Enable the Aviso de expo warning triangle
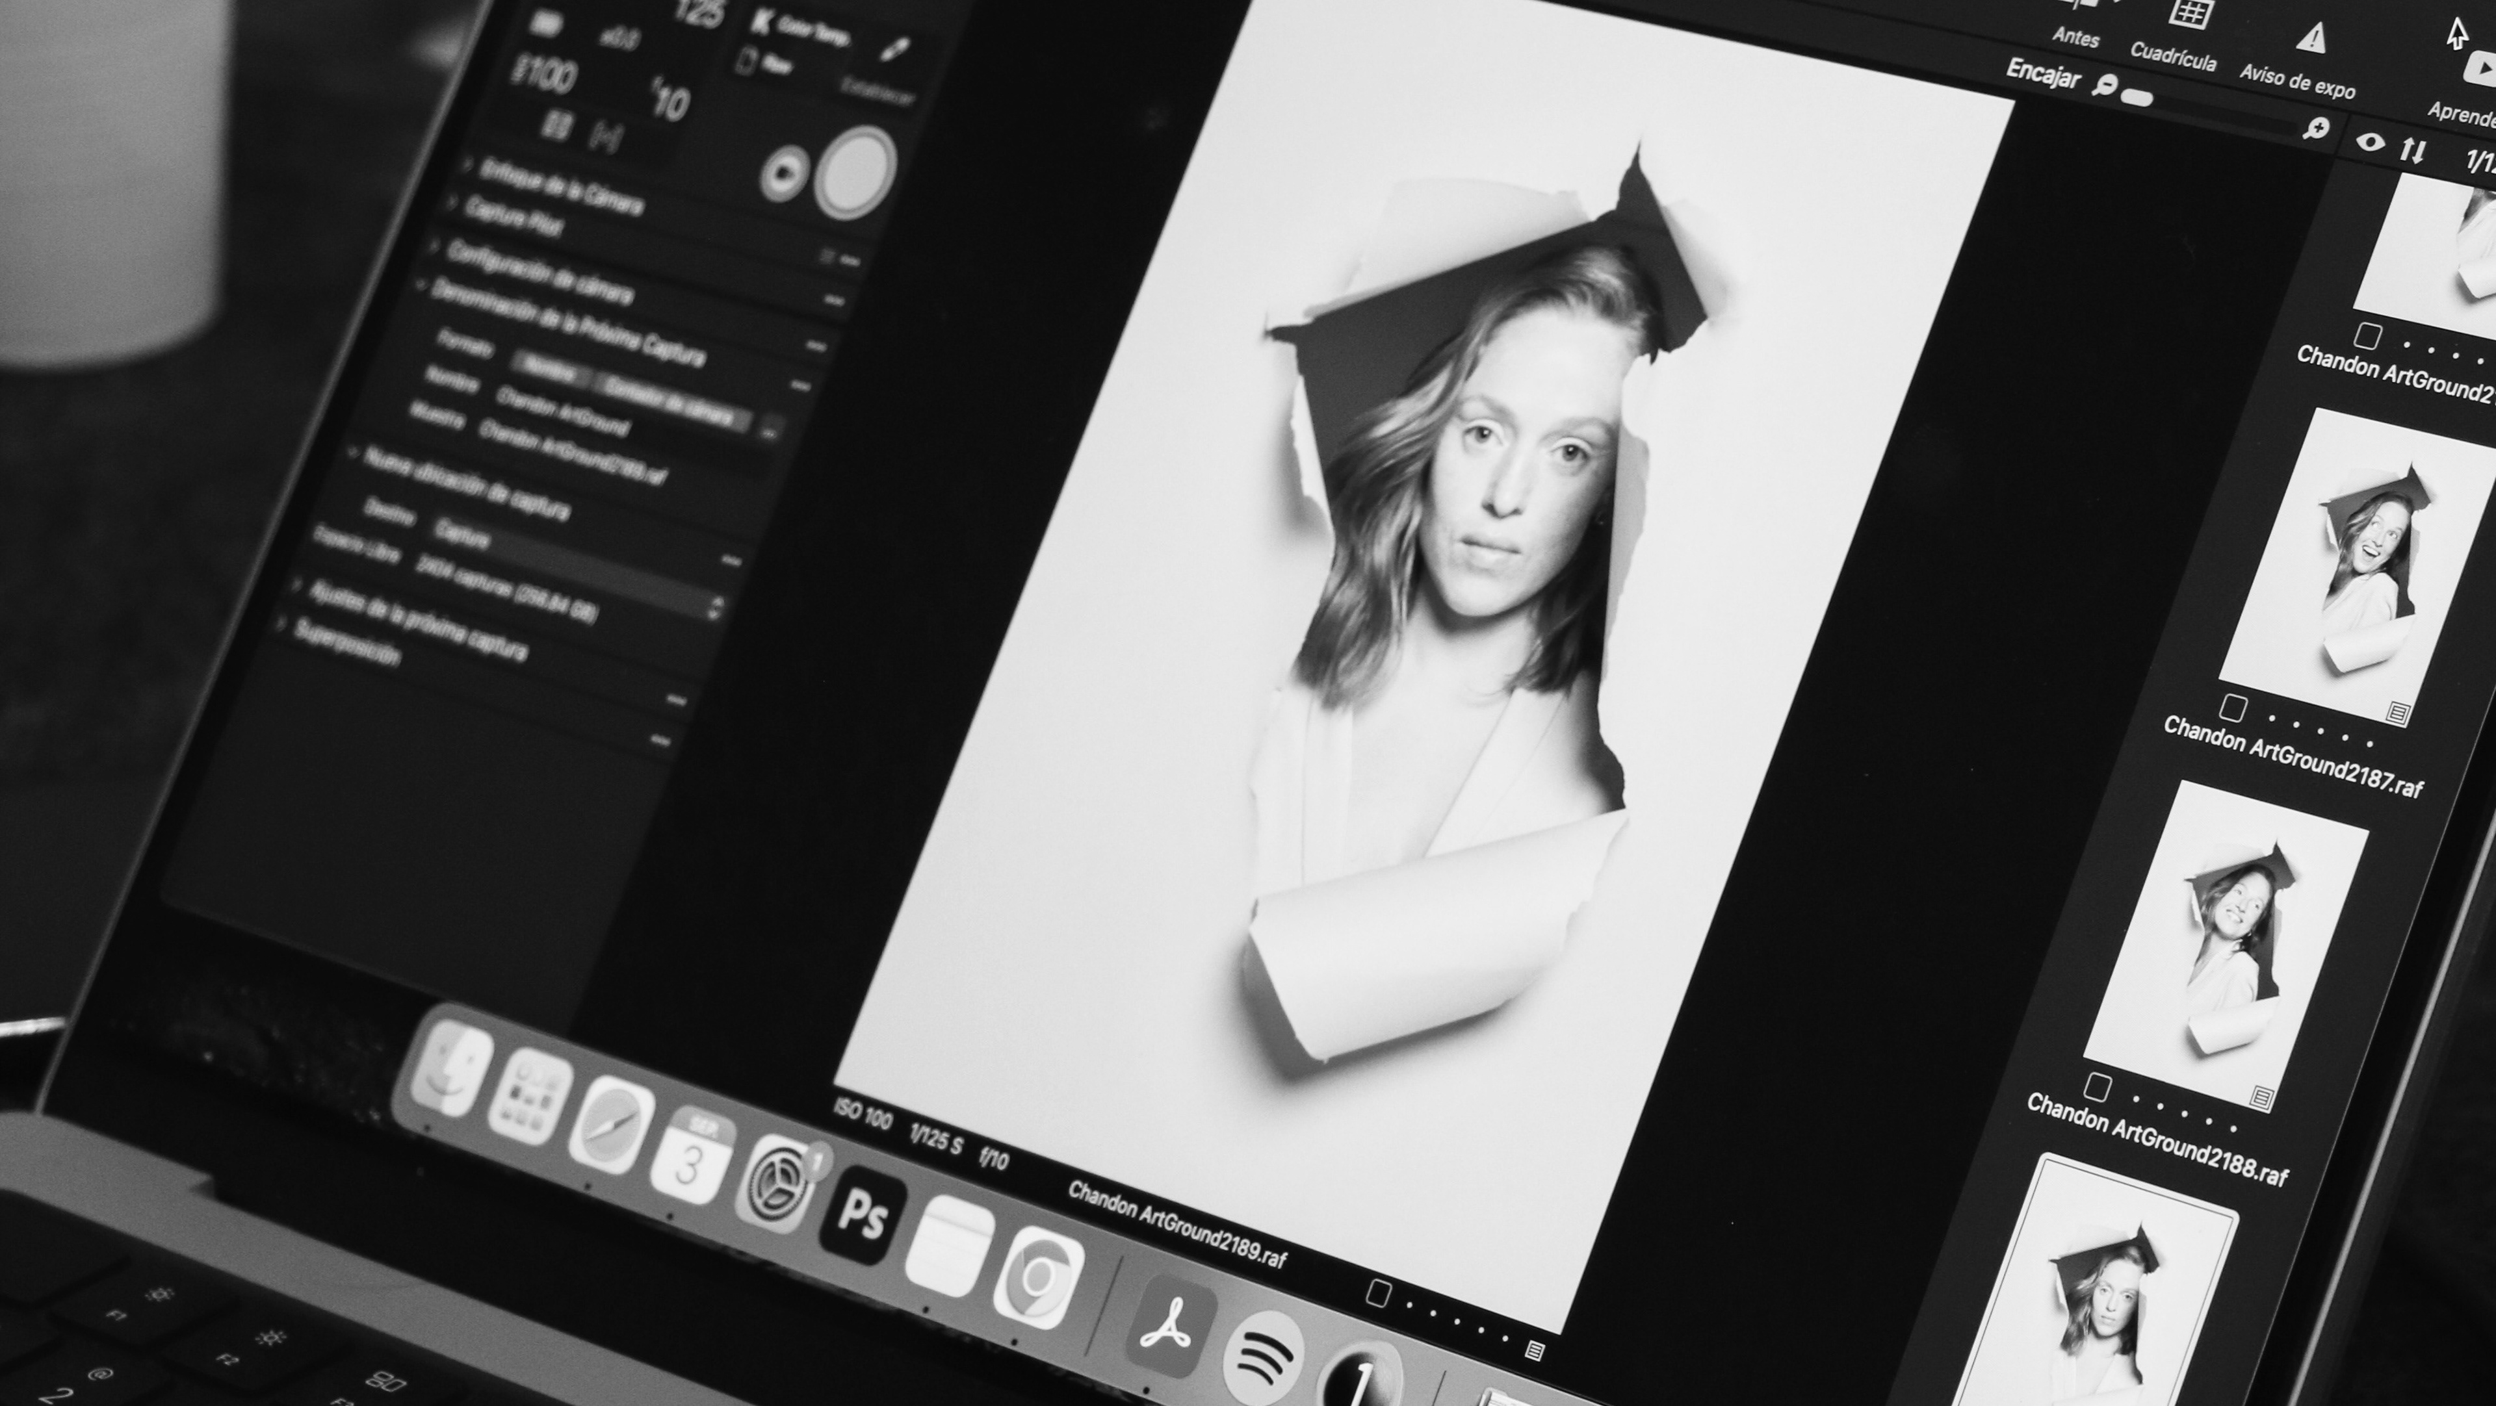This screenshot has height=1406, width=2496. [x=2312, y=39]
